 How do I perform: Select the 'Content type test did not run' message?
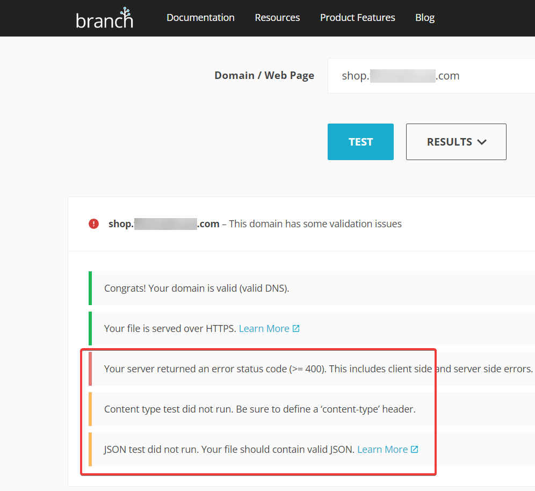[260, 409]
